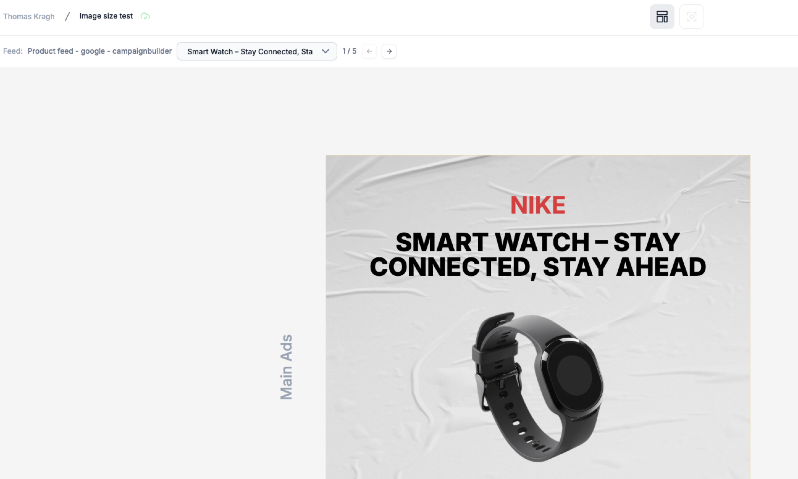Open the Smart Watch product dropdown
Image resolution: width=798 pixels, height=479 pixels.
(249, 51)
